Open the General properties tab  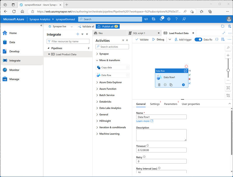pyautogui.click(x=141, y=104)
